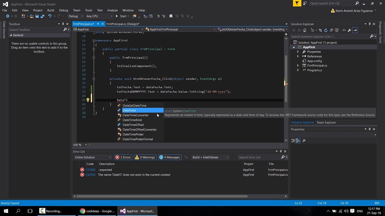Open the Entire Solution scope dropdown
This screenshot has width=385, height=216.
click(93, 157)
